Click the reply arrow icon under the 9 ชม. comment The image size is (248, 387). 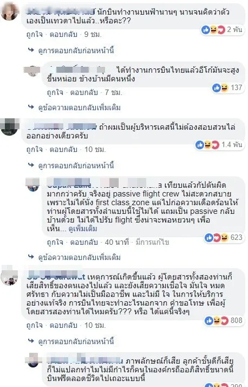click(31, 50)
